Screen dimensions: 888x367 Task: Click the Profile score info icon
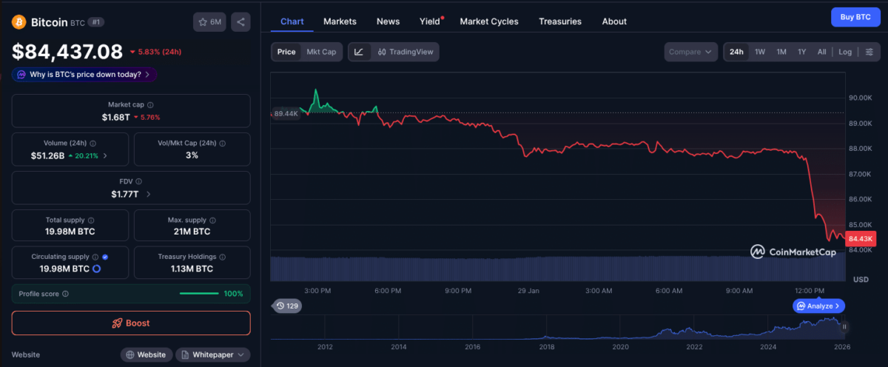coord(66,294)
